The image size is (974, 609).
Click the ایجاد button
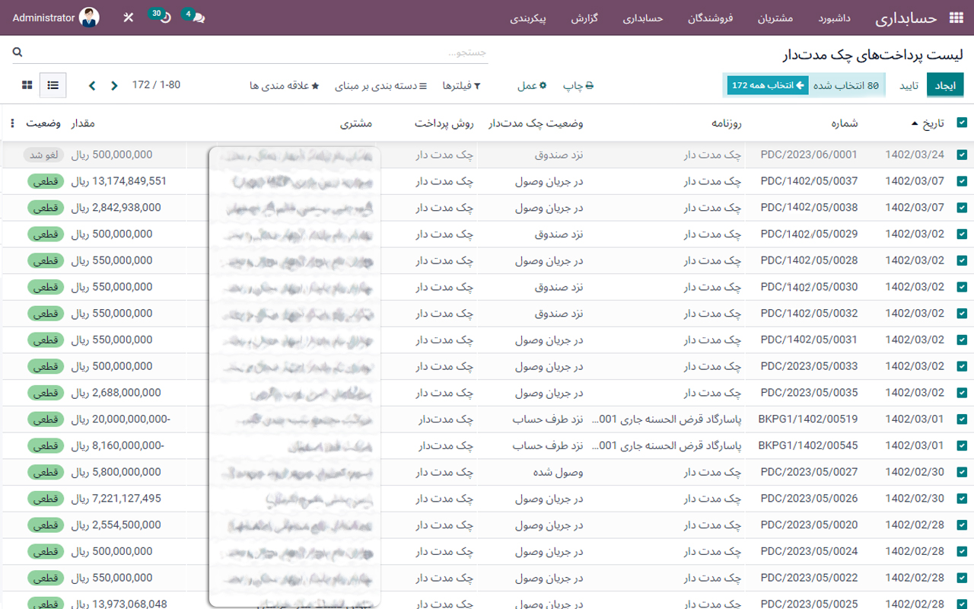point(945,85)
